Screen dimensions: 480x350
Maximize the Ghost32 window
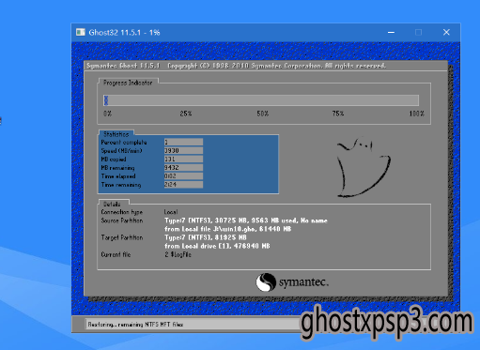pyautogui.click(x=418, y=32)
